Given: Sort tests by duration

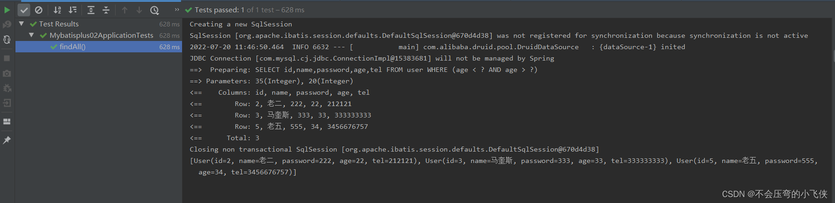Looking at the screenshot, I should point(72,10).
